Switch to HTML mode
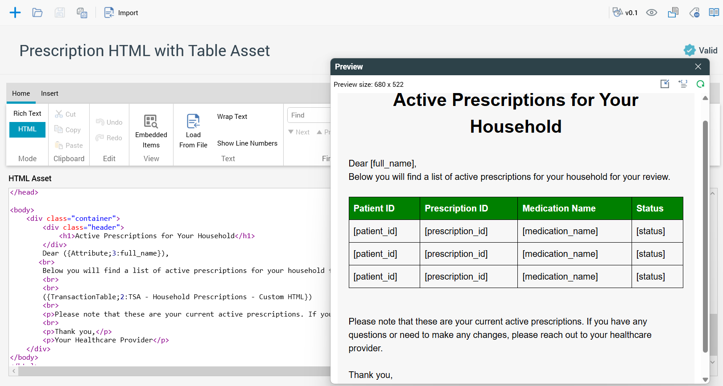The height and width of the screenshot is (386, 723). tap(27, 129)
